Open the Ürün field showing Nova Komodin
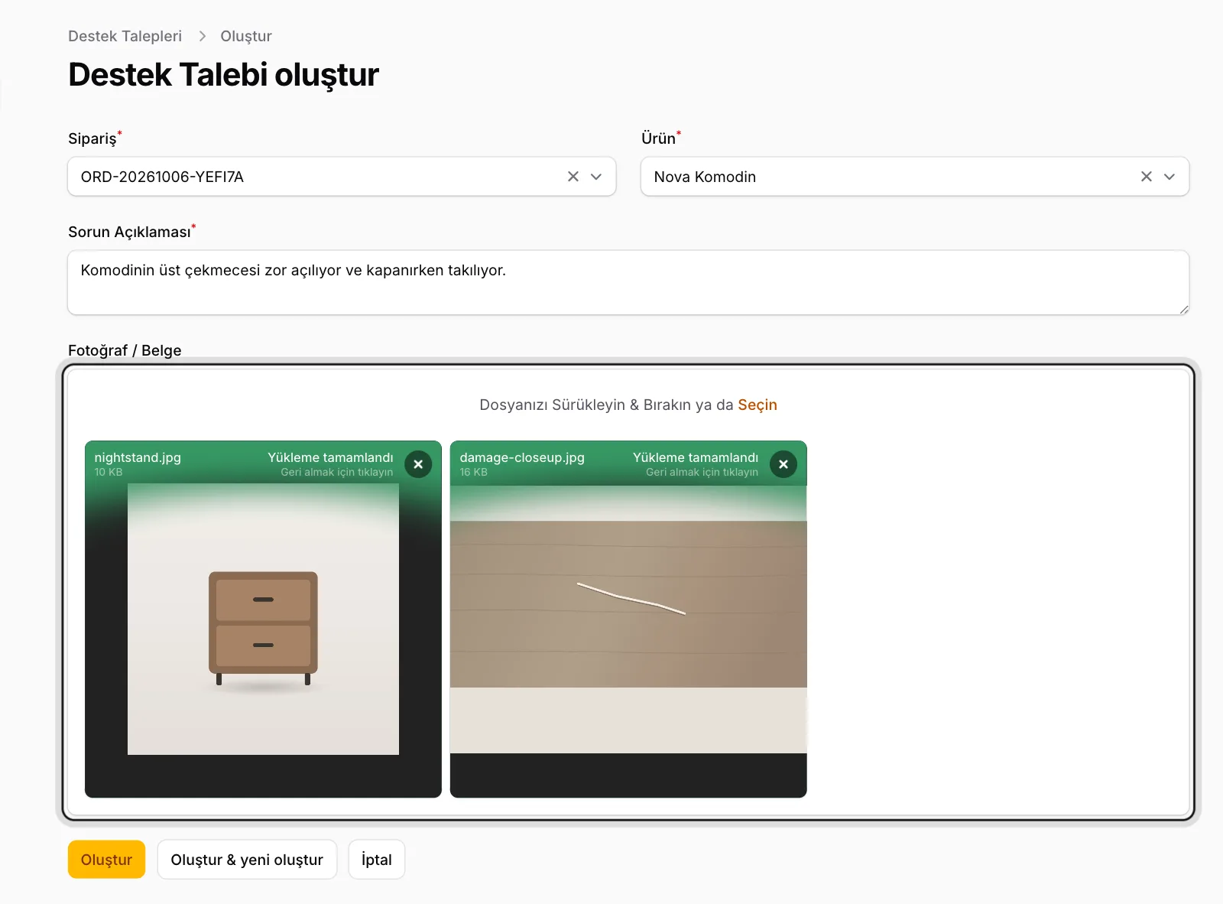 pos(915,177)
